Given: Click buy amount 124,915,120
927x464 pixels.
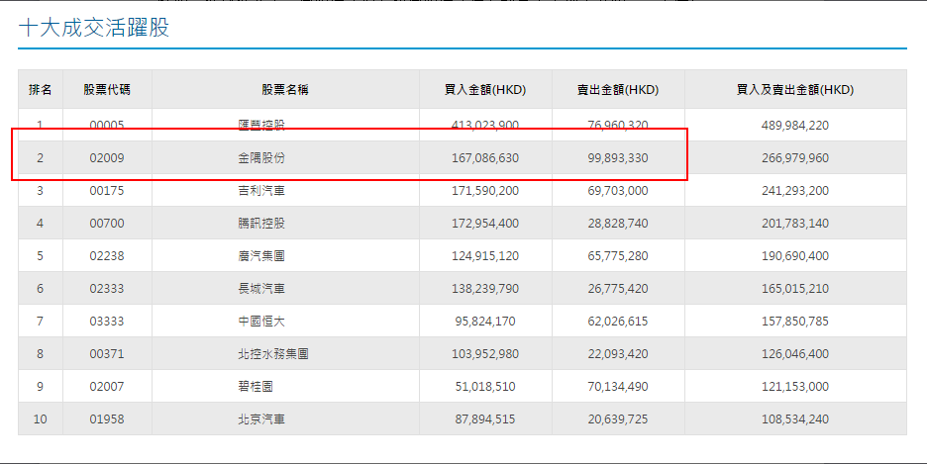Looking at the screenshot, I should click(485, 256).
